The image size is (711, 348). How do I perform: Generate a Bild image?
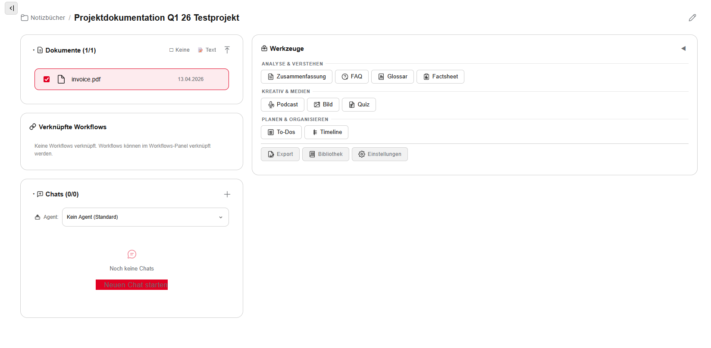(323, 105)
